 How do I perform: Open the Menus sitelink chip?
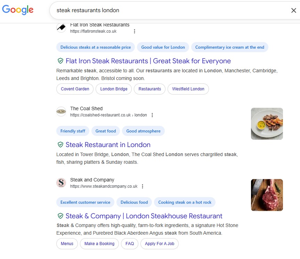tap(67, 244)
